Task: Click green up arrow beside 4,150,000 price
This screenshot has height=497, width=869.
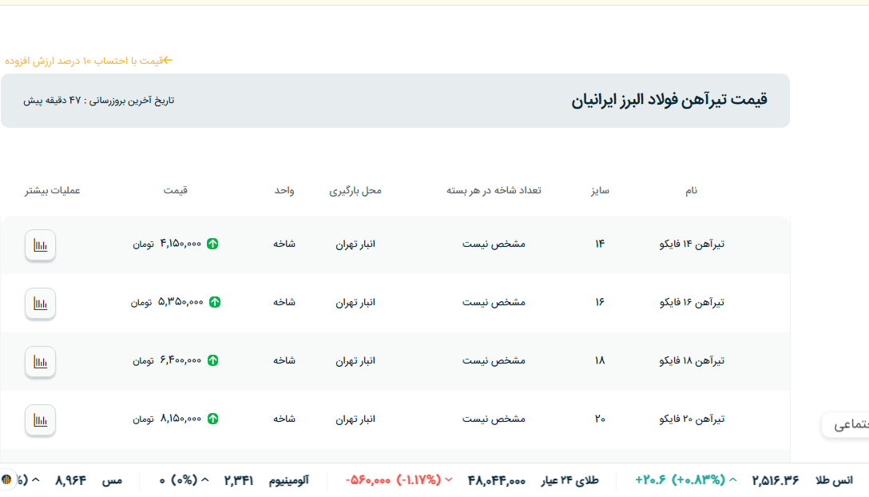Action: pos(212,244)
